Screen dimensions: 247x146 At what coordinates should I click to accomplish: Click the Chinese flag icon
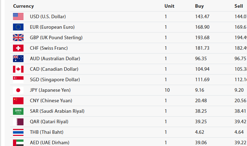pos(18,100)
